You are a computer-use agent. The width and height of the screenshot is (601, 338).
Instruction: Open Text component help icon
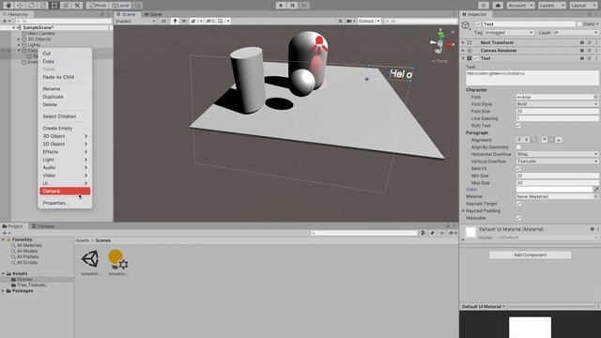582,58
